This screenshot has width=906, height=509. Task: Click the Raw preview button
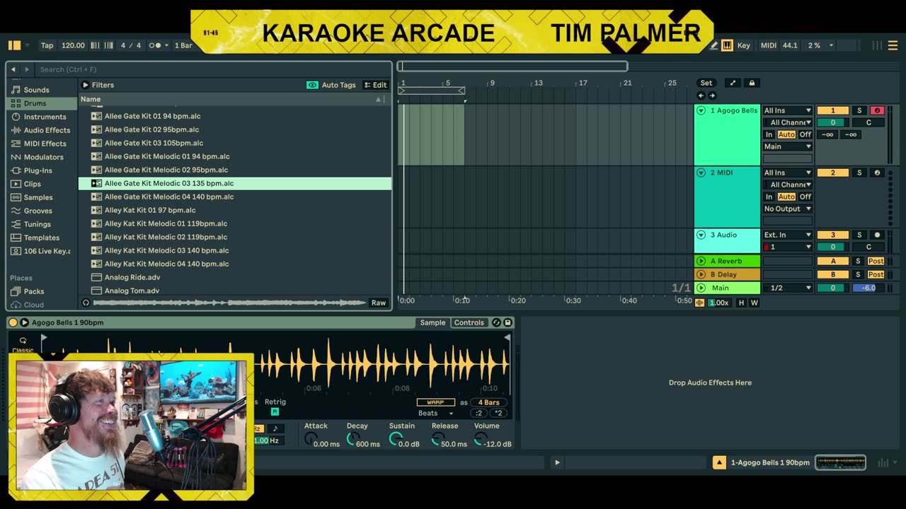(x=379, y=303)
